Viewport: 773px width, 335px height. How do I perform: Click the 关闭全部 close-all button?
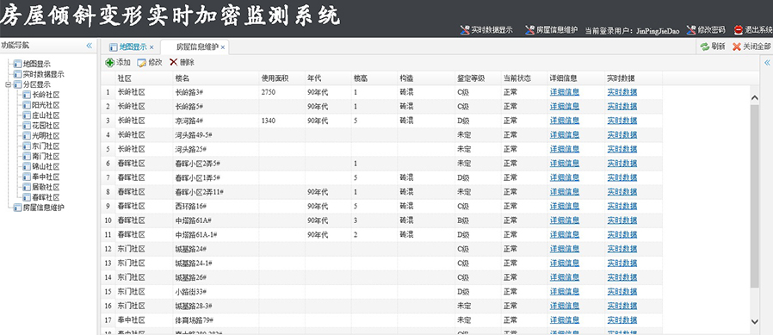[751, 47]
